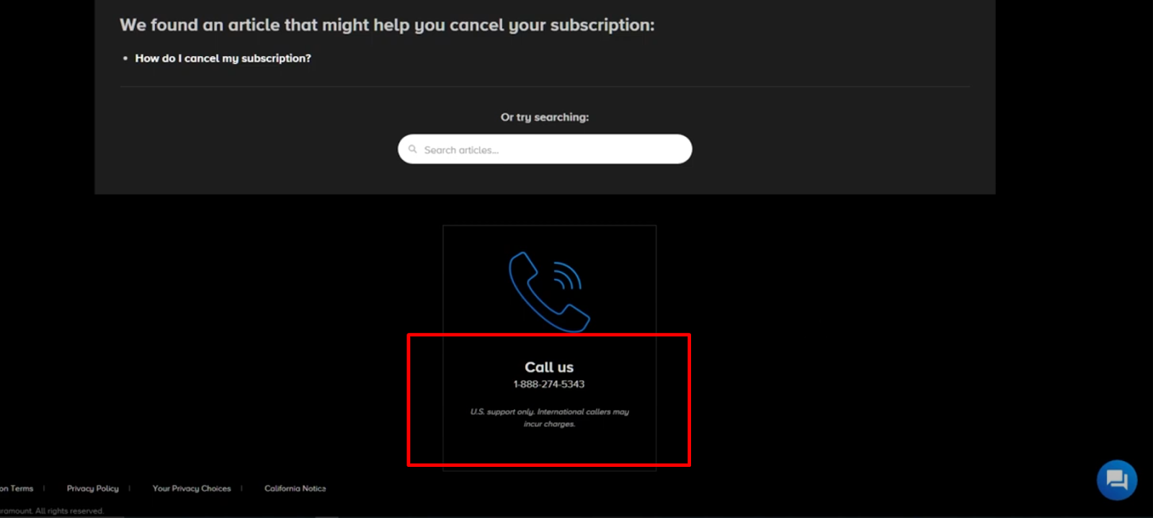Click the Privacy Policy footer link

92,488
